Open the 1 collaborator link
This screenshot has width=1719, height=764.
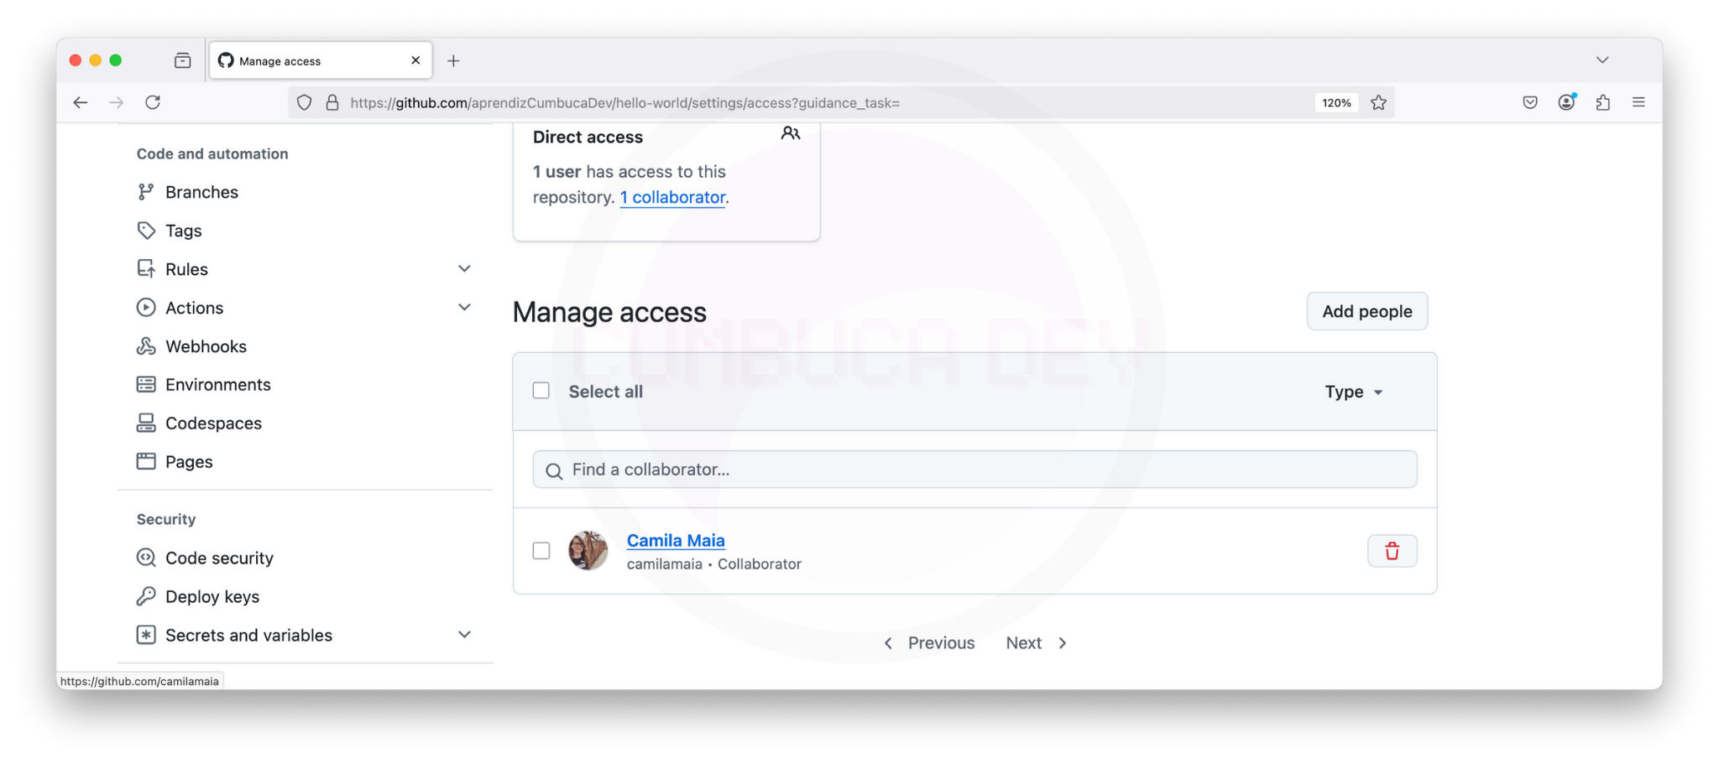672,197
